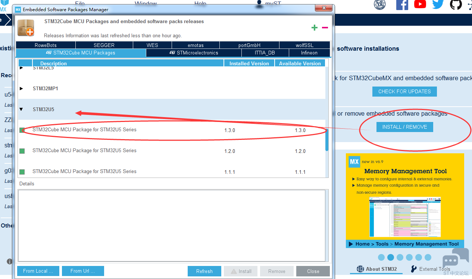Open the Twitter icon in the header

click(x=438, y=4)
